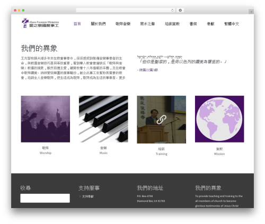Click the red close window button
The width and height of the screenshot is (265, 224).
[15, 11]
